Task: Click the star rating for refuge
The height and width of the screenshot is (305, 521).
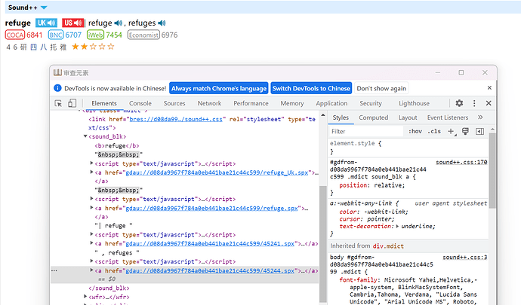Action: tap(93, 47)
